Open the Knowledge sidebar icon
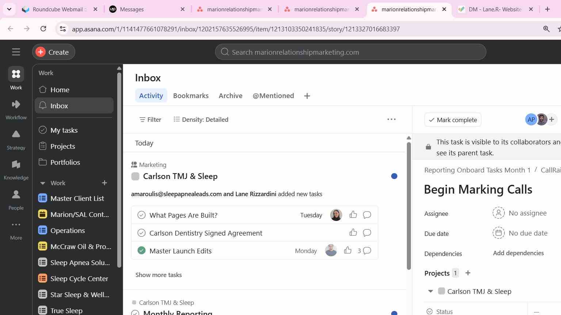The image size is (561, 315). point(16,165)
